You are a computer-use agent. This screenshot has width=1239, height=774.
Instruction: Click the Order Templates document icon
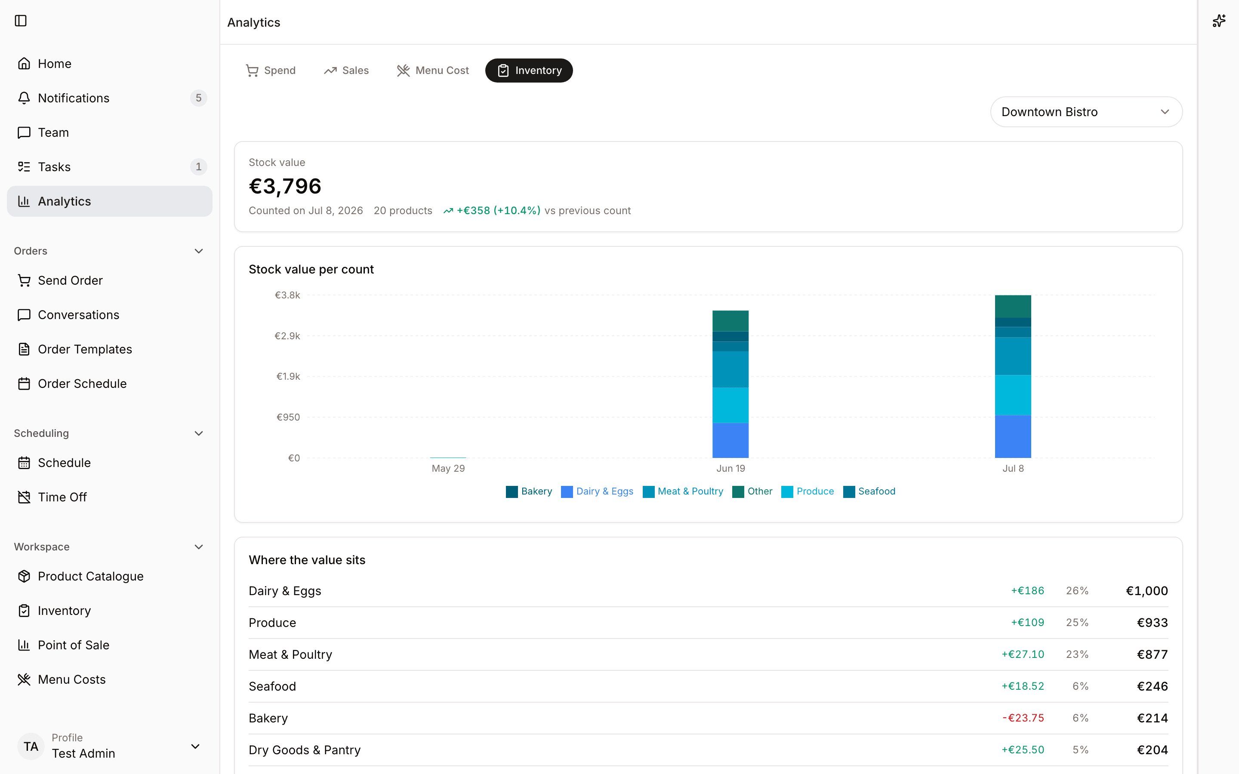click(x=24, y=349)
